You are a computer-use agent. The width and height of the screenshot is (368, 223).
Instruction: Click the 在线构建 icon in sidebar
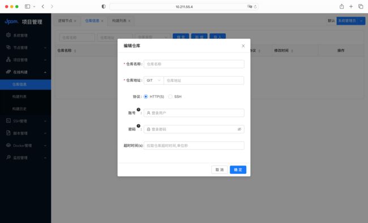click(8, 72)
